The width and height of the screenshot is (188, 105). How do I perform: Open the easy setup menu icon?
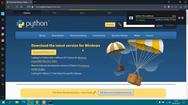click(x=185, y=7)
